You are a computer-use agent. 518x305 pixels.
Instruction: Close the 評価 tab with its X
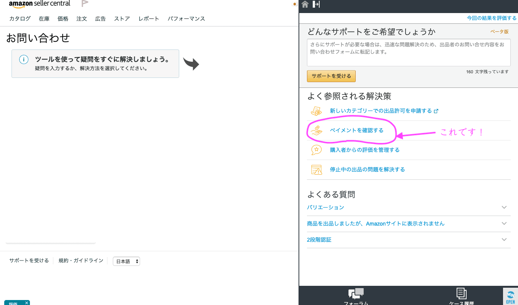tap(26, 303)
